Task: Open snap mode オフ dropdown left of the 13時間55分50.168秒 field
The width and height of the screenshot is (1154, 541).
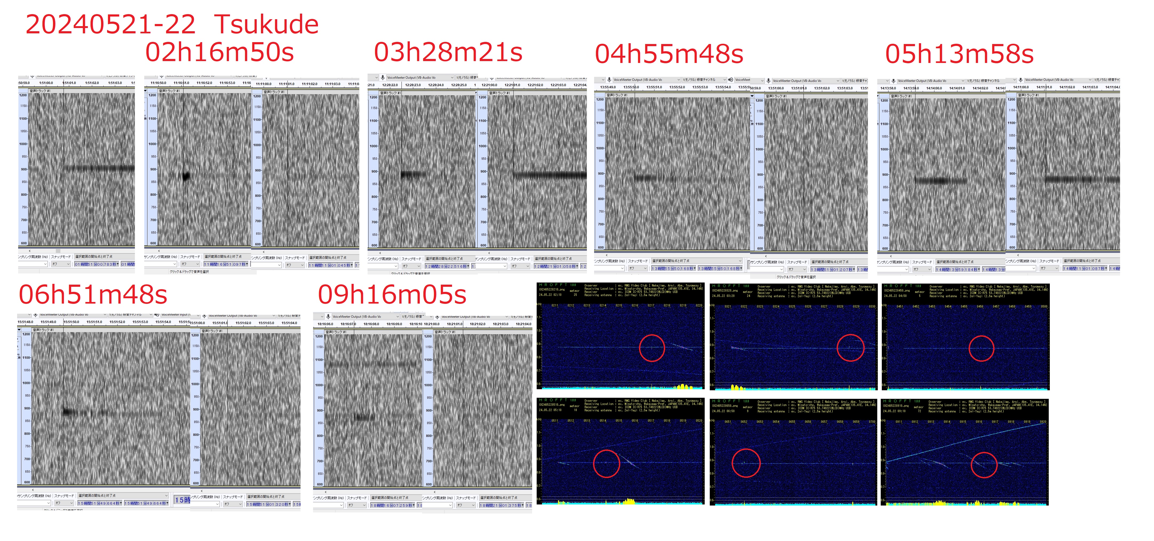Action: [x=637, y=268]
